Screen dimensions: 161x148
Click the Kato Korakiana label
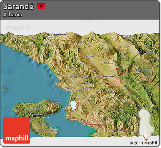pyautogui.click(x=42, y=117)
